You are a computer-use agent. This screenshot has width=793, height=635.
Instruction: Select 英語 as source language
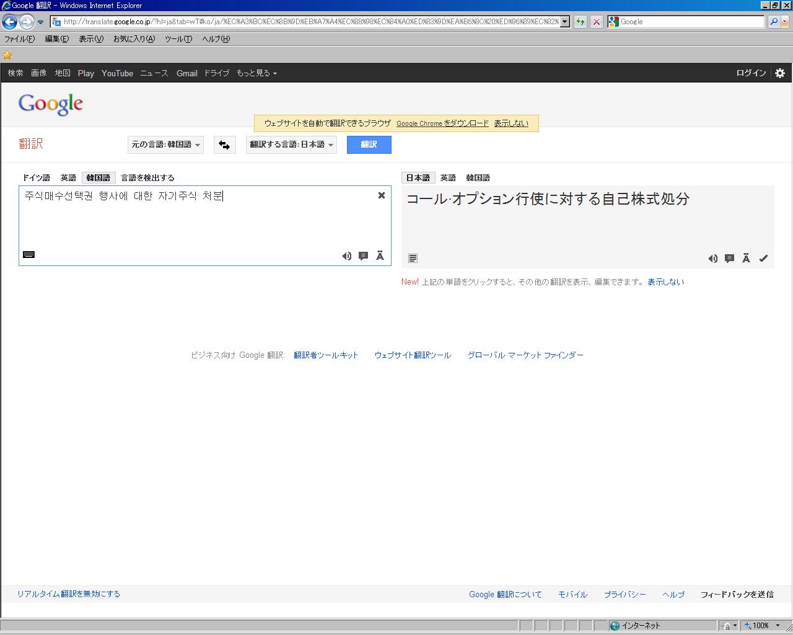pos(68,178)
